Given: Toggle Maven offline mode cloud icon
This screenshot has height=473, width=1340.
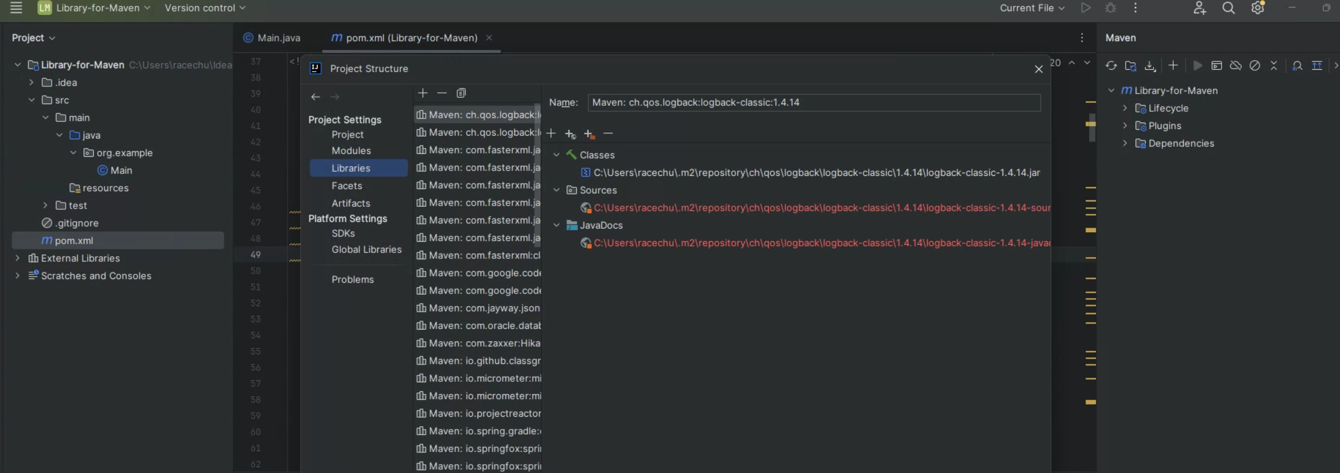Looking at the screenshot, I should (x=1236, y=65).
